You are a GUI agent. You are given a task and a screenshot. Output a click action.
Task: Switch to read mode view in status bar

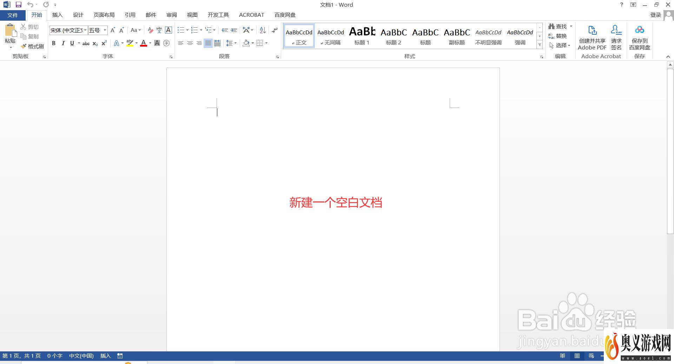[x=562, y=356]
